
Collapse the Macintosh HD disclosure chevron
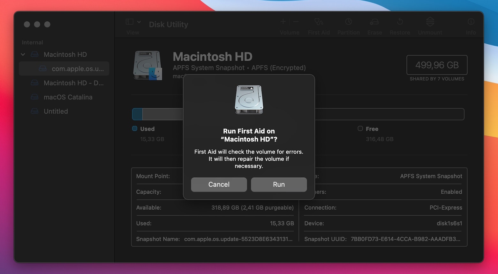pyautogui.click(x=23, y=54)
